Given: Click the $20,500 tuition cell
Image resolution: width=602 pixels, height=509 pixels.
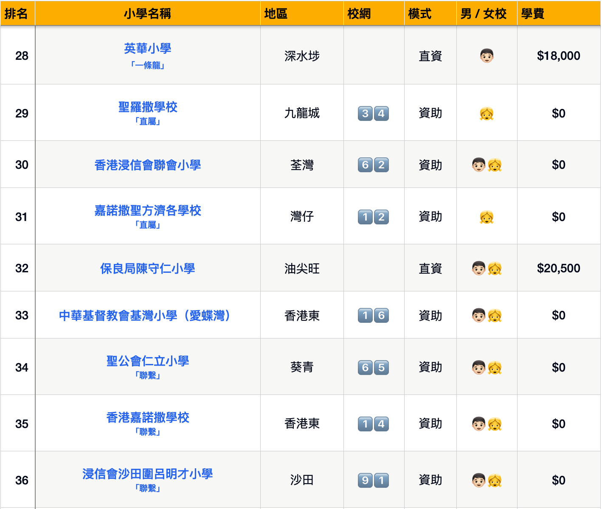Looking at the screenshot, I should (x=559, y=268).
